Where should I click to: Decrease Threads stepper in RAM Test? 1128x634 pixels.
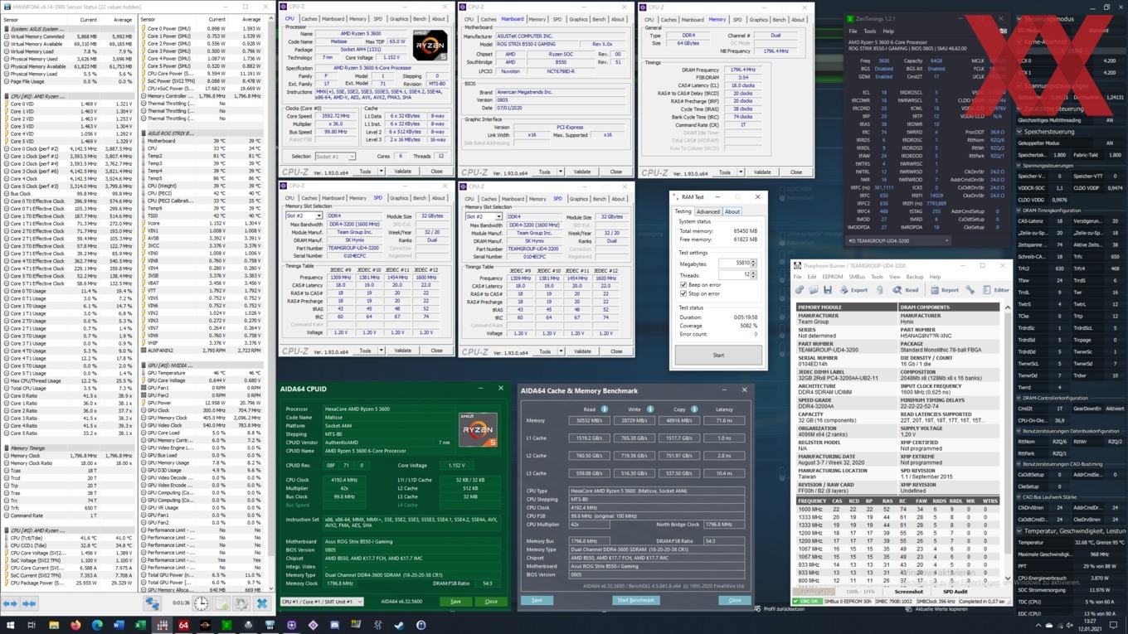coord(753,277)
